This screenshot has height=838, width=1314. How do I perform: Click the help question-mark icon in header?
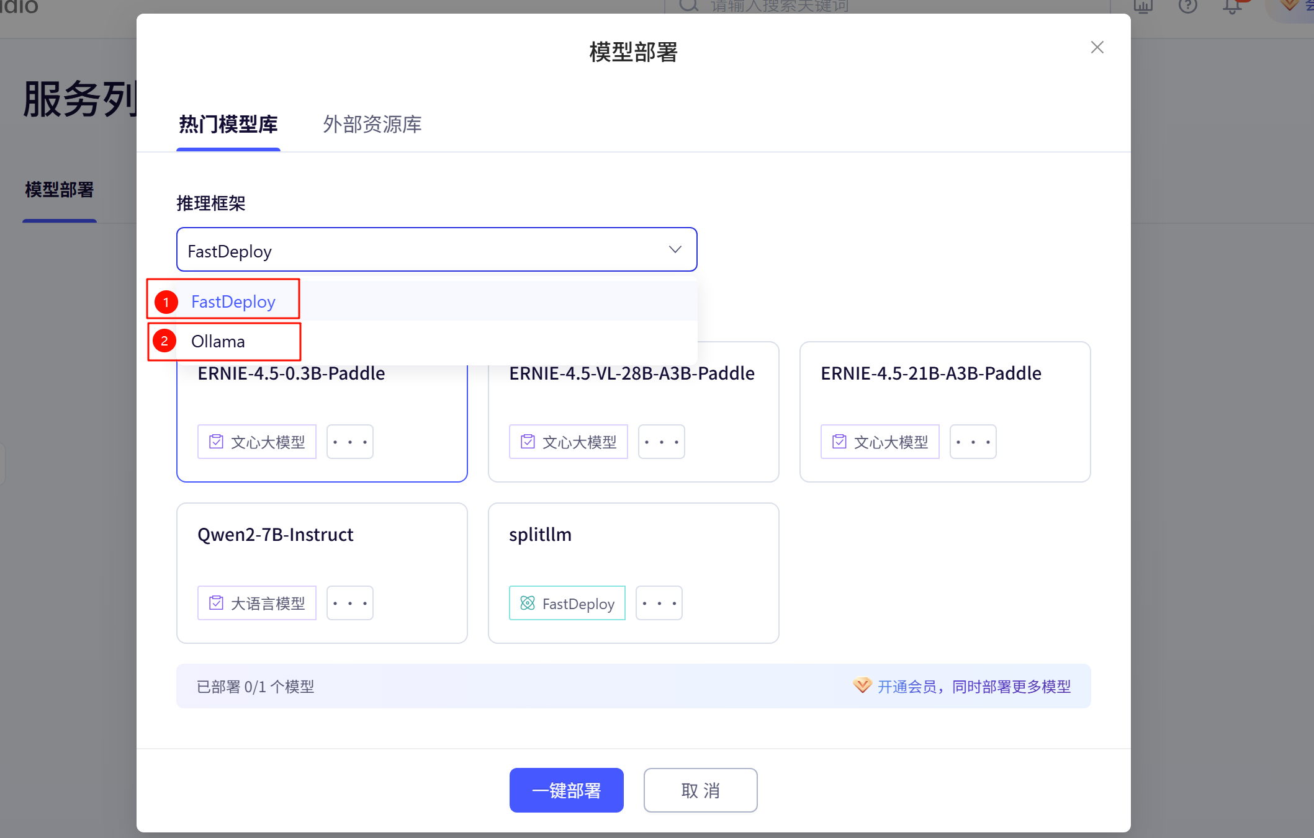point(1187,6)
